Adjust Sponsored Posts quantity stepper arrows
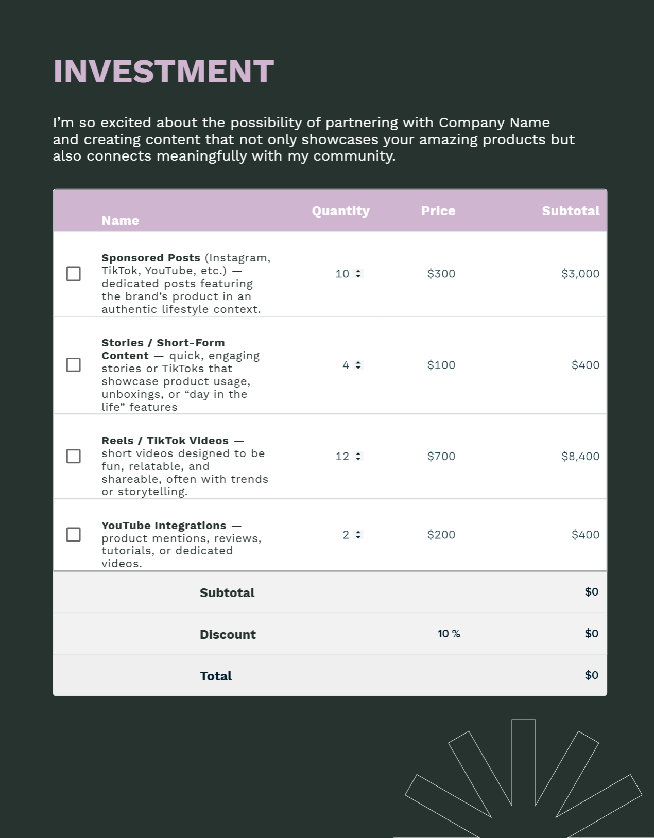Viewport: 654px width, 838px height. pyautogui.click(x=358, y=274)
